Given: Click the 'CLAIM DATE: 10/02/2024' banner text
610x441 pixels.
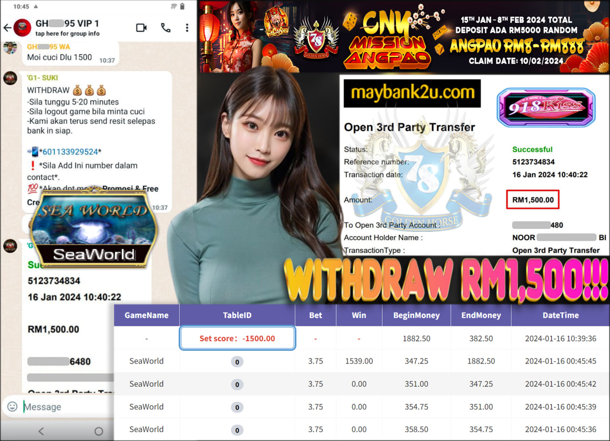Looking at the screenshot, I should 516,61.
